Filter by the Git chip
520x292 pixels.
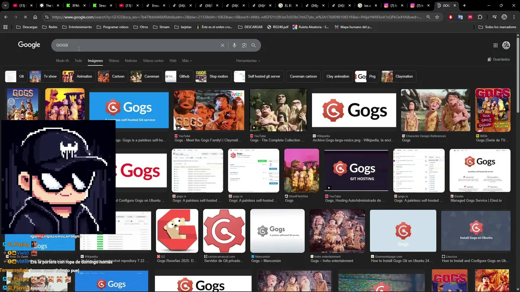pyautogui.click(x=16, y=76)
